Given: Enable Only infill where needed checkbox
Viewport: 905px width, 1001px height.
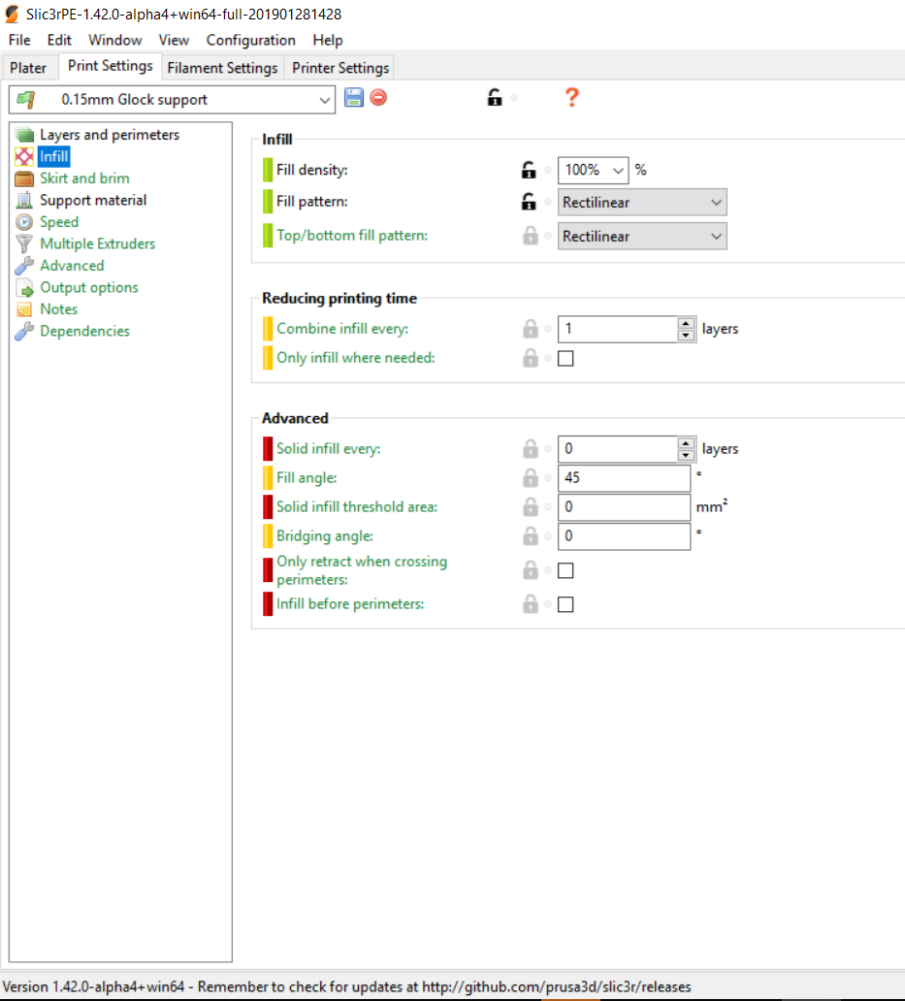Looking at the screenshot, I should pos(566,359).
